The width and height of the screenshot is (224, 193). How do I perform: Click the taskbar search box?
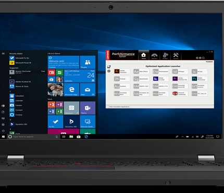[x=34, y=137]
